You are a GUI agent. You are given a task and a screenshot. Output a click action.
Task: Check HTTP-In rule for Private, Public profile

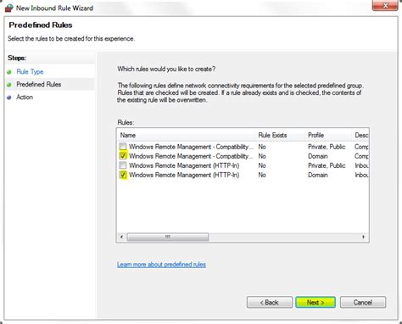point(123,165)
